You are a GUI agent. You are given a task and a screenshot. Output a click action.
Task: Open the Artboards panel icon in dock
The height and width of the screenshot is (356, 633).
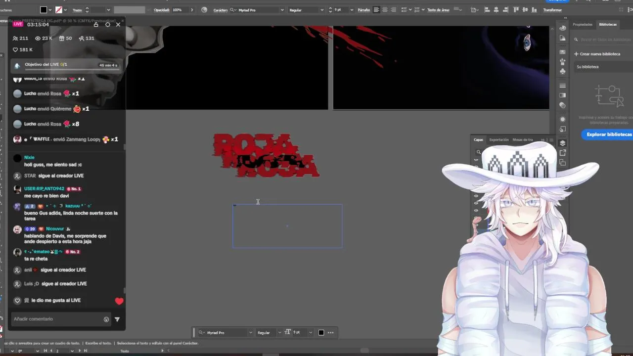(x=562, y=162)
